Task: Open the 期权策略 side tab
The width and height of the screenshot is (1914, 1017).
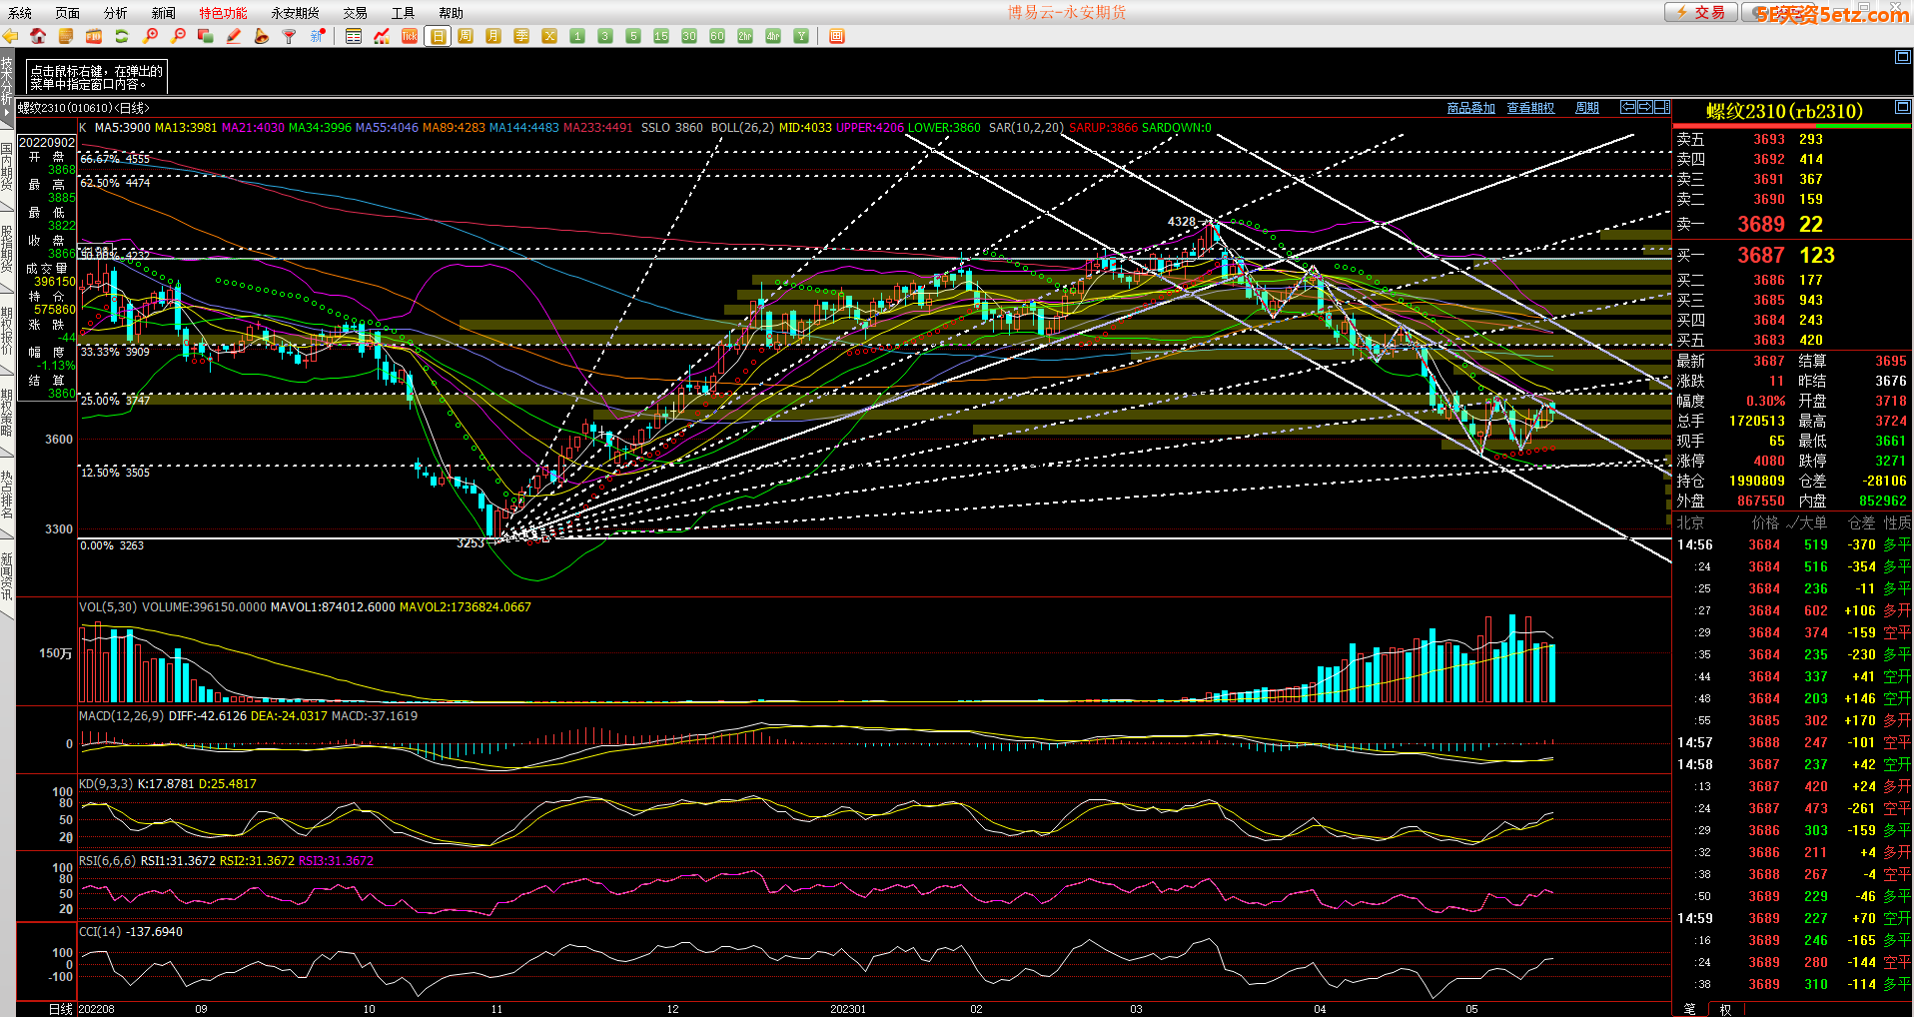Action: [x=7, y=413]
